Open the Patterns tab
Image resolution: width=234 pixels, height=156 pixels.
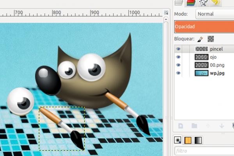tap(188, 140)
